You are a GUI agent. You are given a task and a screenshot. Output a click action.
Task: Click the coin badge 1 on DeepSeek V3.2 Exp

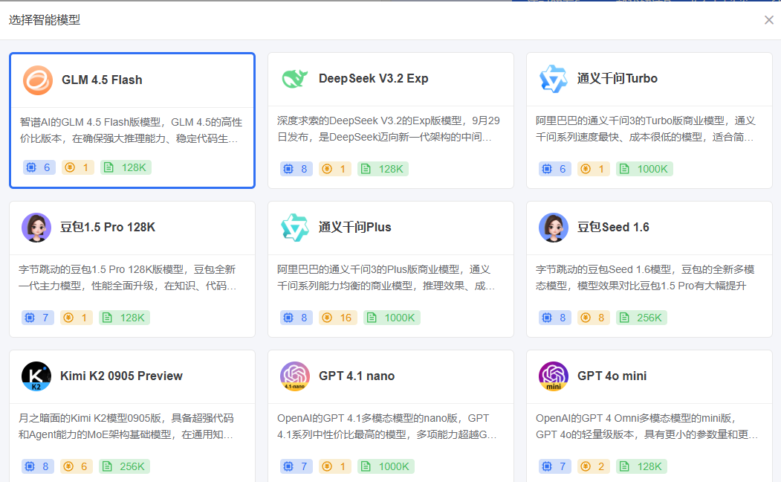coord(335,169)
